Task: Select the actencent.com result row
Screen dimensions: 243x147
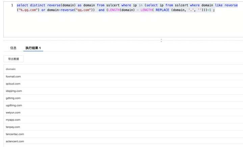Action: click(123, 141)
